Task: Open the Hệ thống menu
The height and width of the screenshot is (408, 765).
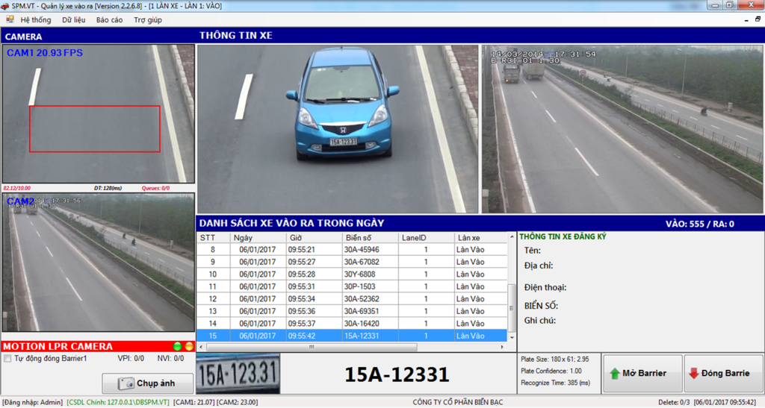Action: pos(36,20)
